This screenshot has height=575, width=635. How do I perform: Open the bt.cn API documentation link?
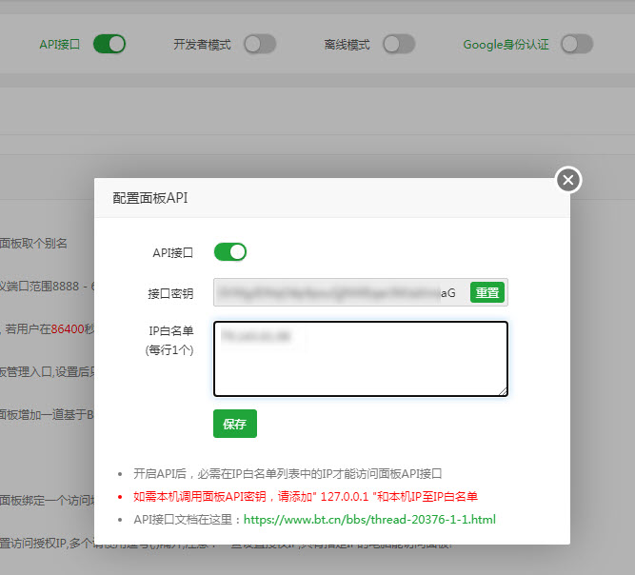click(369, 520)
